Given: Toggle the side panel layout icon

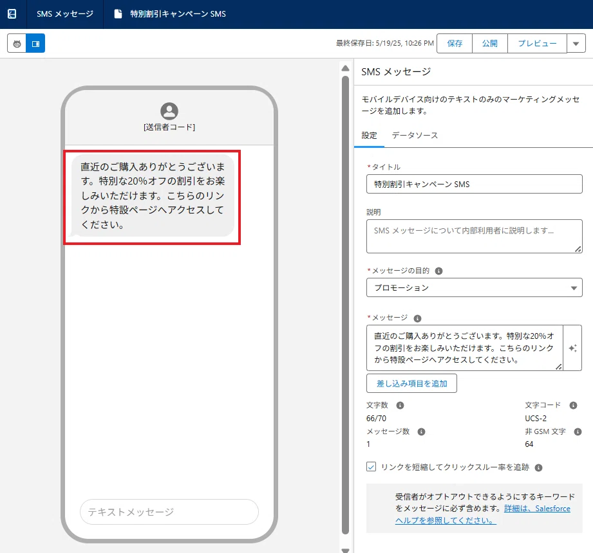Looking at the screenshot, I should coord(35,44).
